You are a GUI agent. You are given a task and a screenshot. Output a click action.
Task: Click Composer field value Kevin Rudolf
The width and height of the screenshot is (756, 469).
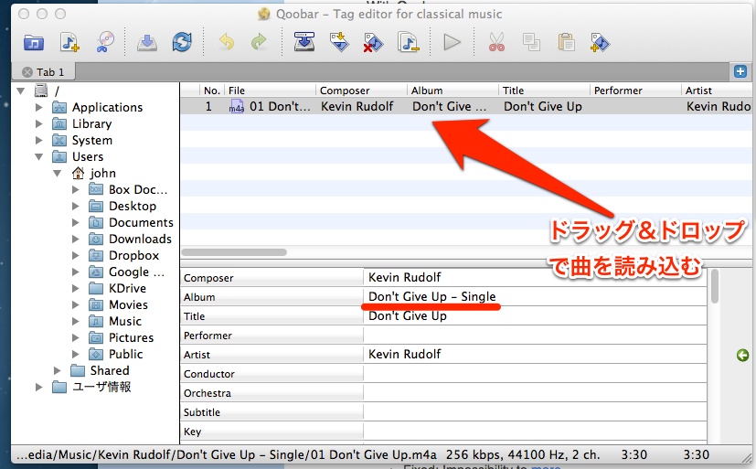pyautogui.click(x=535, y=277)
